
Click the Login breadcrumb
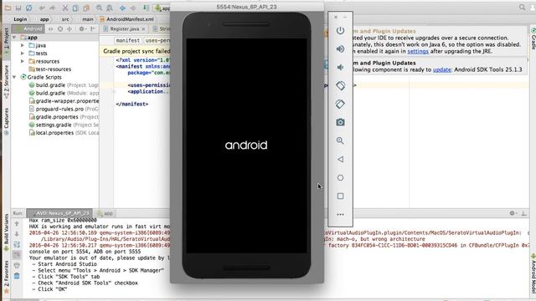click(20, 19)
